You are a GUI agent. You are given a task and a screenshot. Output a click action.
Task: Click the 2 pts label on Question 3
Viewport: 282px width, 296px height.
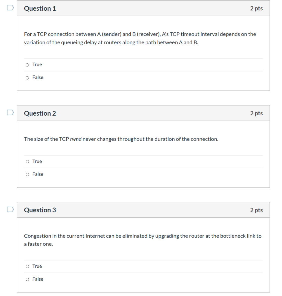(x=257, y=210)
